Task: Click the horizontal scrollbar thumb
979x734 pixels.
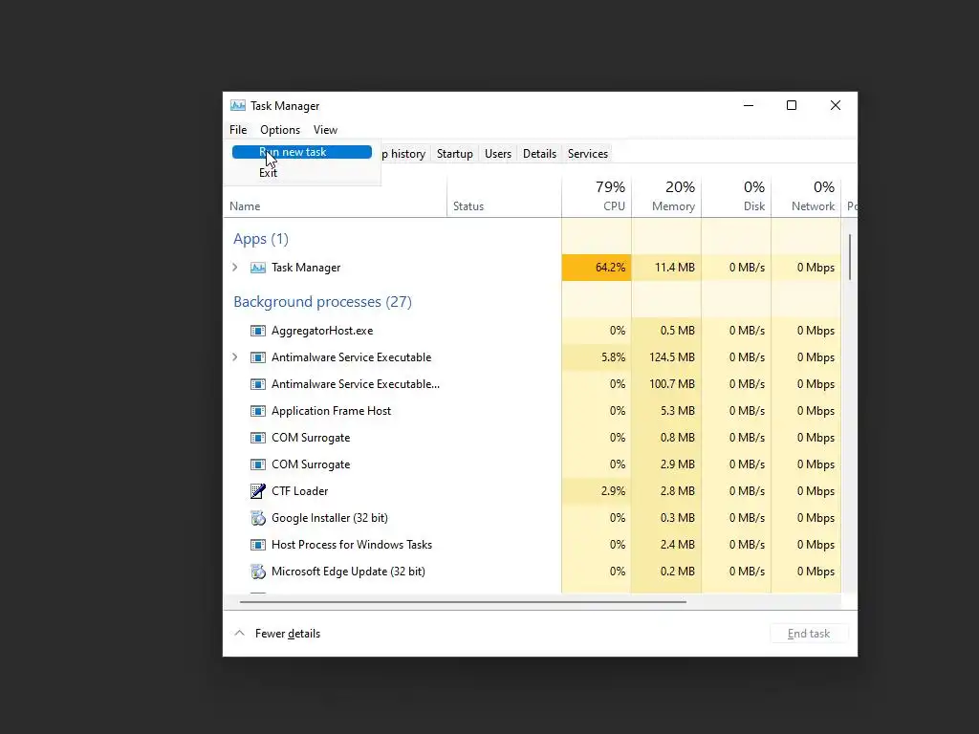Action: point(463,602)
